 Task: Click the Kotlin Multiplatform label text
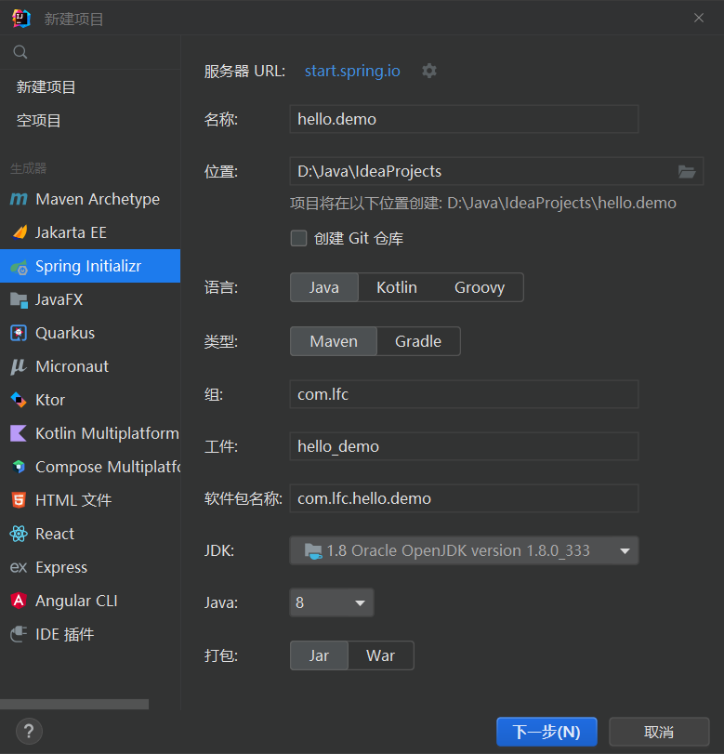pos(107,433)
